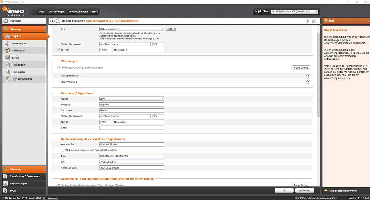Click help icon in Kostenarten section
Image resolution: width=370 pixels, height=200 pixels.
pyautogui.click(x=59, y=185)
